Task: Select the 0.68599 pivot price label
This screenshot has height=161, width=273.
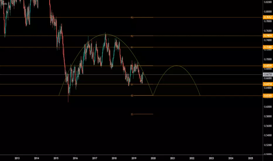Action: coord(268,66)
